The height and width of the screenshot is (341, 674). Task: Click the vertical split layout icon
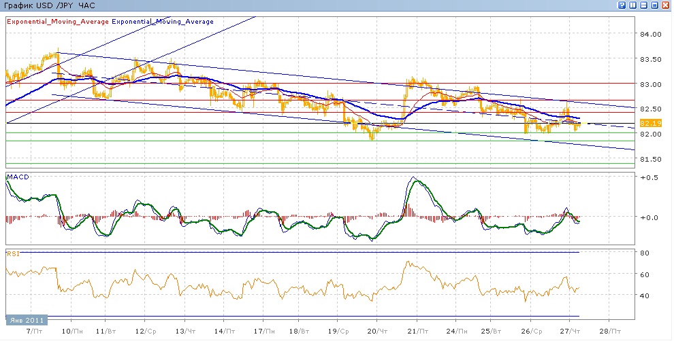point(632,5)
